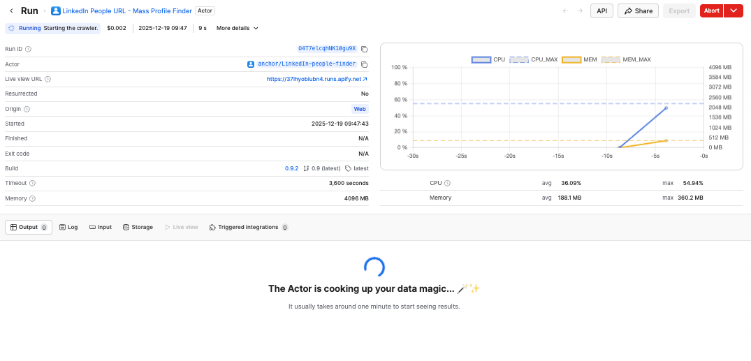Show Timeout help info icon
The image size is (751, 361).
[x=33, y=184]
